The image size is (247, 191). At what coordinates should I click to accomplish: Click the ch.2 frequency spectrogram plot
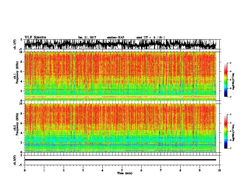(120, 128)
